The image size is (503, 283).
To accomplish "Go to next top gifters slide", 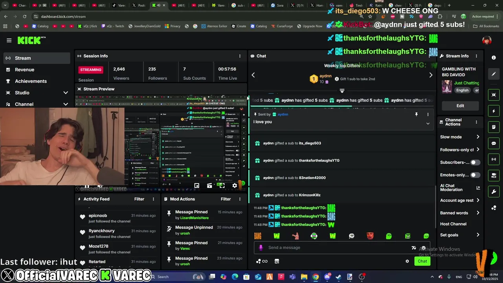I will pos(431,75).
